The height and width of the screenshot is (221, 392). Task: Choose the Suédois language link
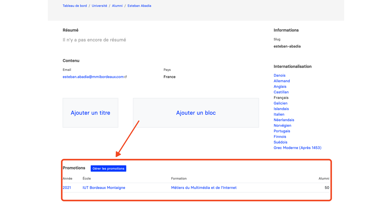[x=281, y=142]
